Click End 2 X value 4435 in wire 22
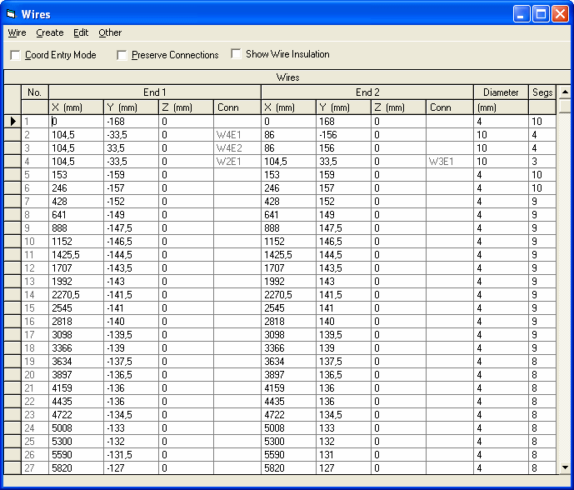Screen dimensions: 574x490 coord(288,402)
